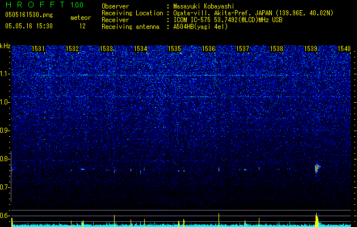The width and height of the screenshot is (357, 227).
Task: Click the 1533 time axis label
Action: (106, 48)
